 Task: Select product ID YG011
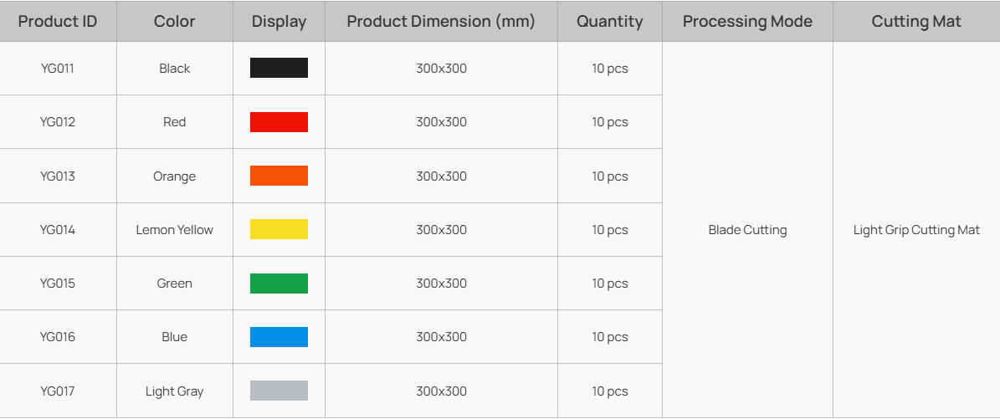click(58, 69)
